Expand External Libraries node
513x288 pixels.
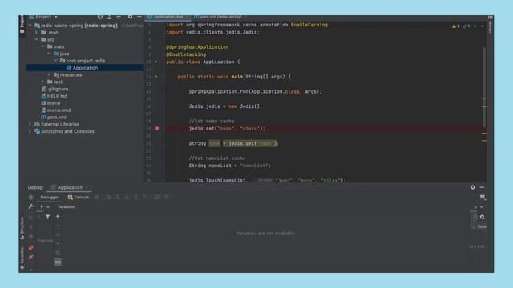(x=30, y=125)
